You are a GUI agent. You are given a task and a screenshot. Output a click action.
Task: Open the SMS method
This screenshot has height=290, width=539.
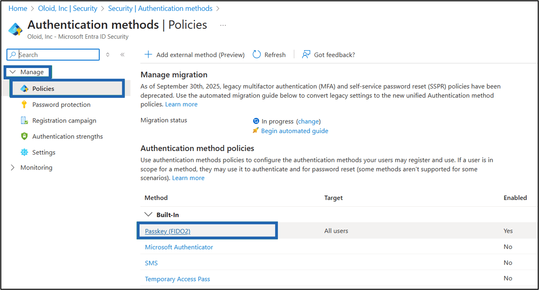pyautogui.click(x=151, y=263)
